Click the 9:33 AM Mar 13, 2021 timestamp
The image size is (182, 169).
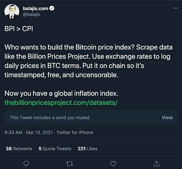coord(29,133)
